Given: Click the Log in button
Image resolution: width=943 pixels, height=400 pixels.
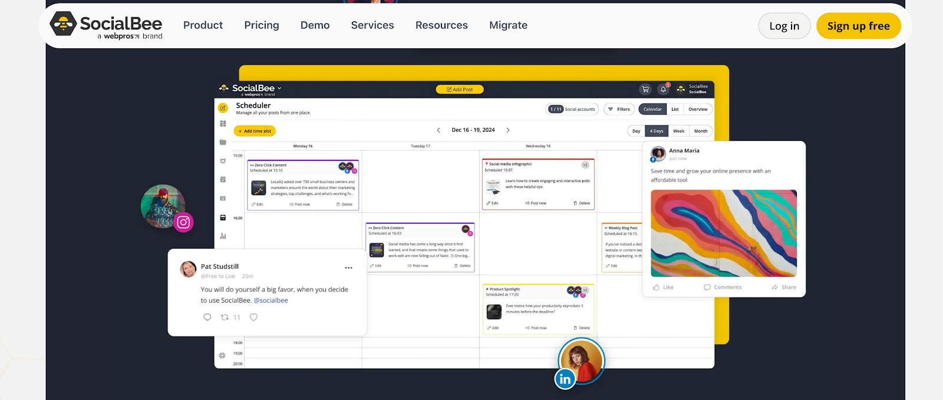Looking at the screenshot, I should [784, 26].
